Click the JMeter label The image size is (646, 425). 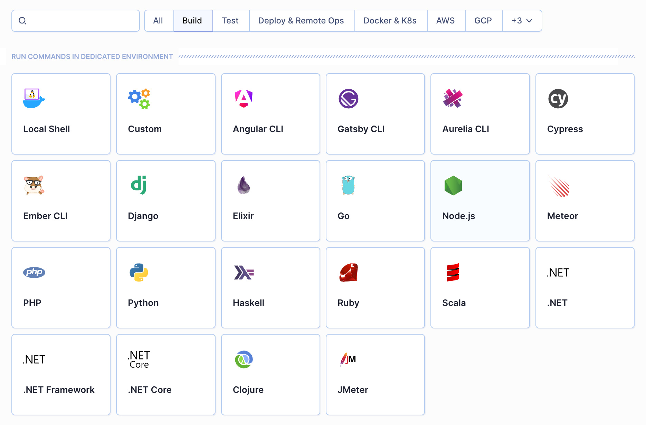coord(353,390)
